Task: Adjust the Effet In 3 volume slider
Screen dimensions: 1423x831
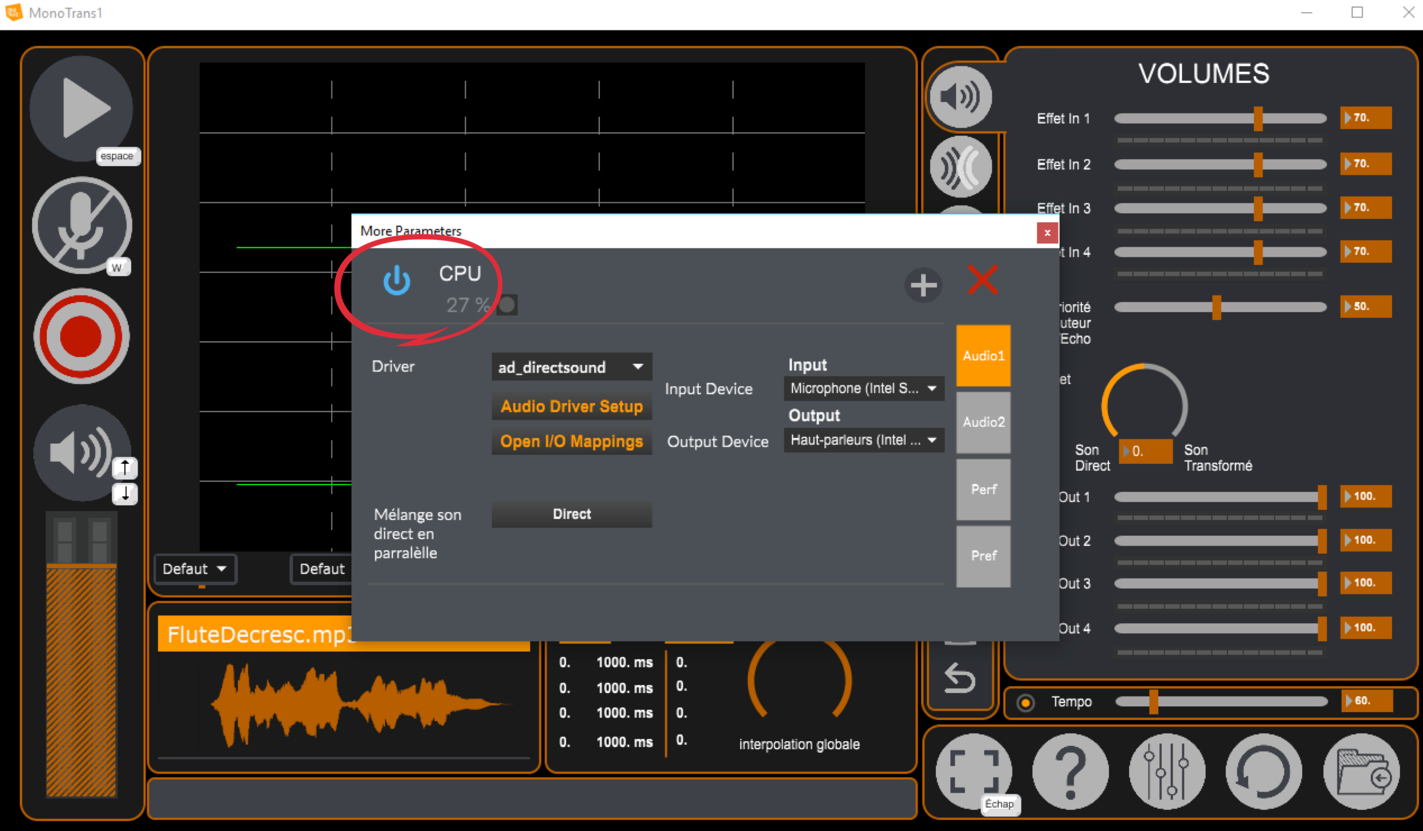Action: pos(1220,208)
